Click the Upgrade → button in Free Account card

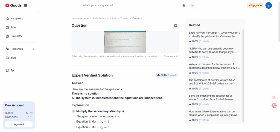click(19, 124)
